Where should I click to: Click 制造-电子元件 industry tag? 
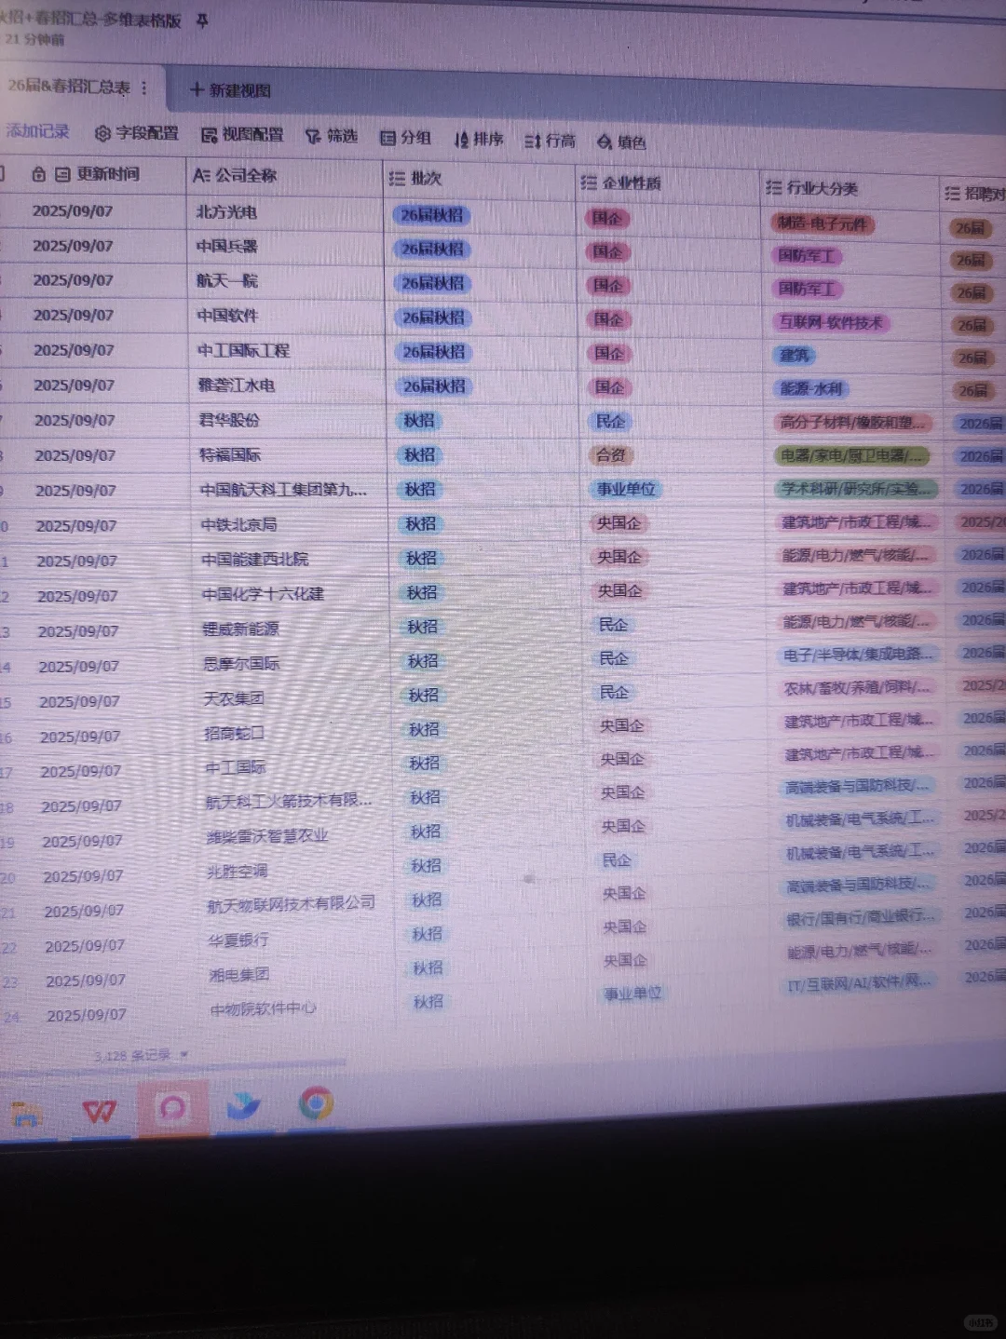[x=822, y=223]
